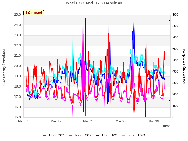Click the 25.0 left axis value
Viewport: 188px width, 141px height.
18,14
